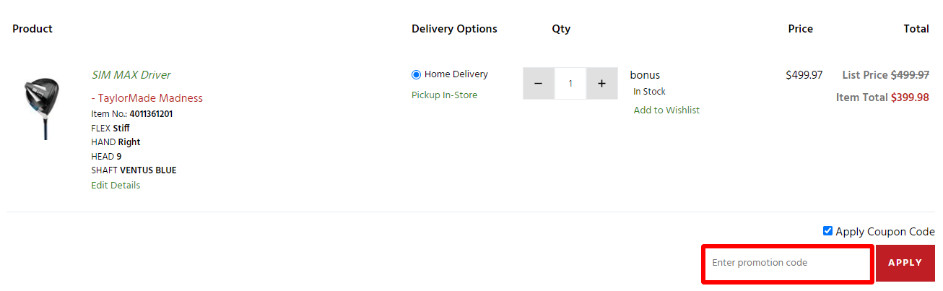Click the Item Total $399.98 amount
This screenshot has height=291, width=943.
[x=909, y=97]
